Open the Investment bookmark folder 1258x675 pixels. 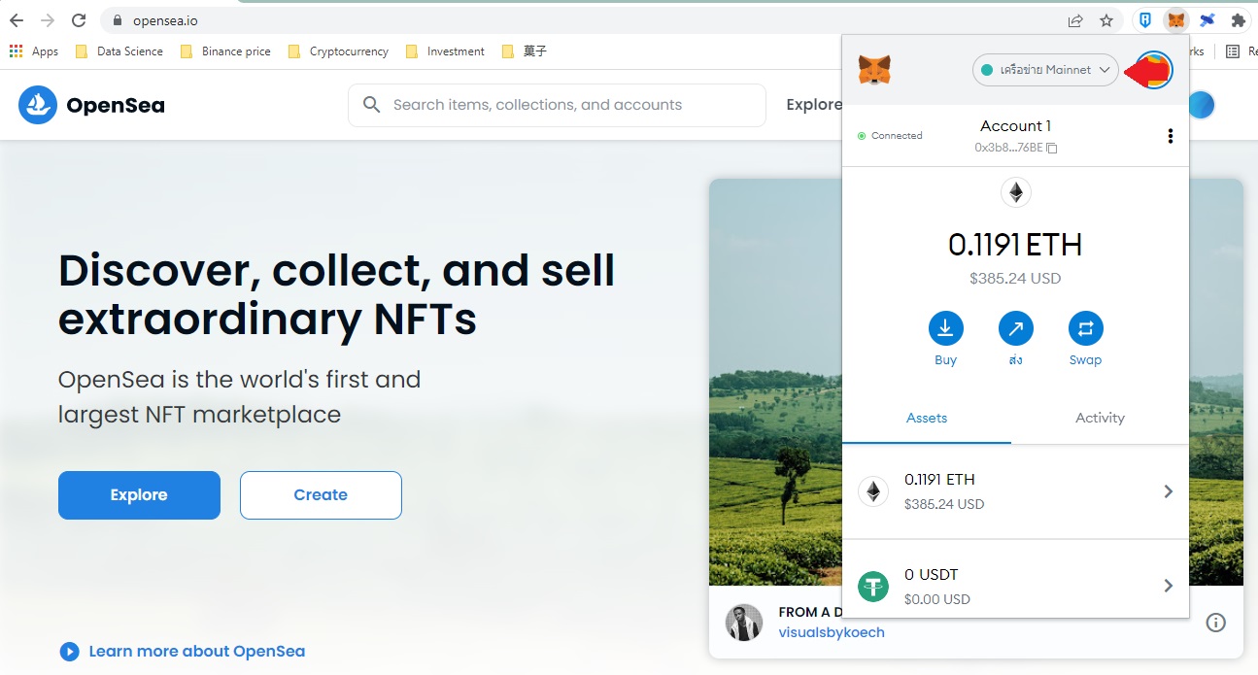(x=445, y=51)
